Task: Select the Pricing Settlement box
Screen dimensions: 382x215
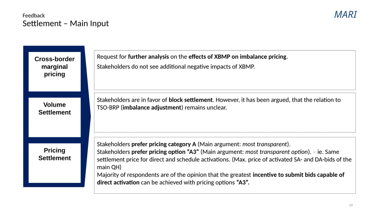Action: (x=54, y=163)
